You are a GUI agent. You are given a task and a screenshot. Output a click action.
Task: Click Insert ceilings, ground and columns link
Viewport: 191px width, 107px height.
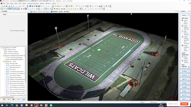pyautogui.click(x=186, y=40)
